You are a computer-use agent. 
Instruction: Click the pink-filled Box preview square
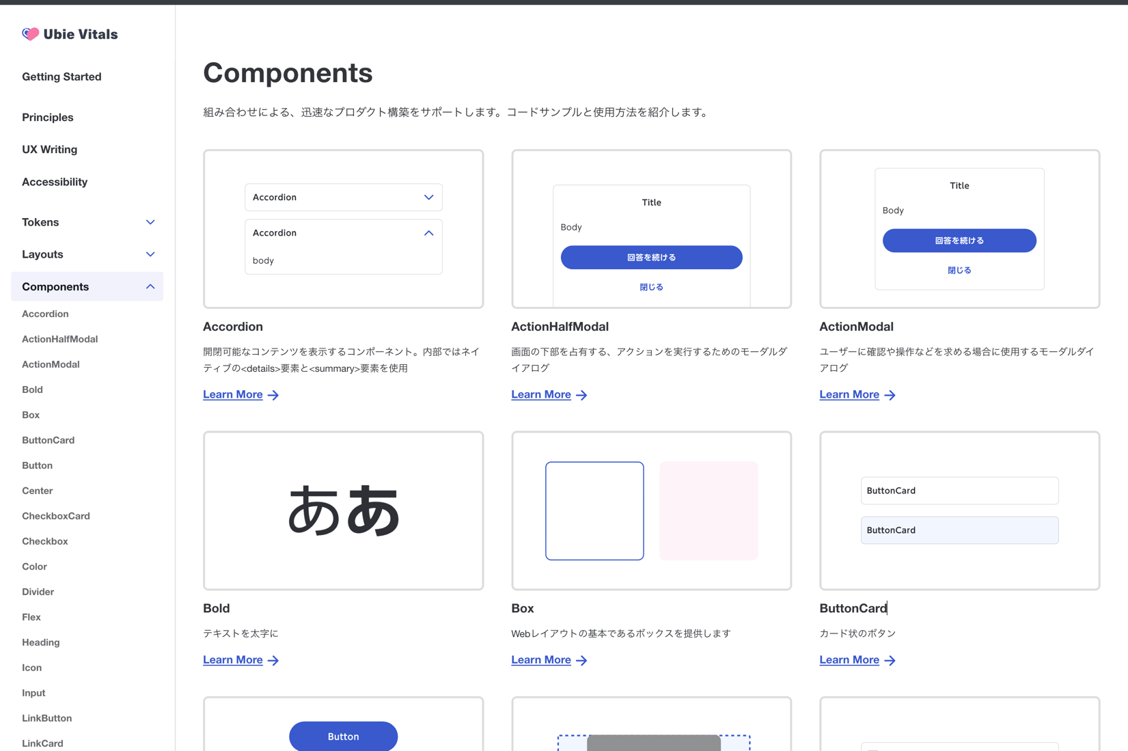[x=709, y=511]
